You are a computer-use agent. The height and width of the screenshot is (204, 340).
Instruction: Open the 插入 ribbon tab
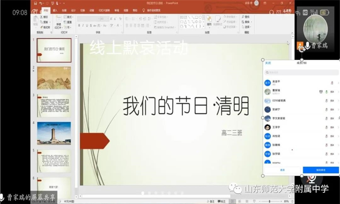click(55, 11)
